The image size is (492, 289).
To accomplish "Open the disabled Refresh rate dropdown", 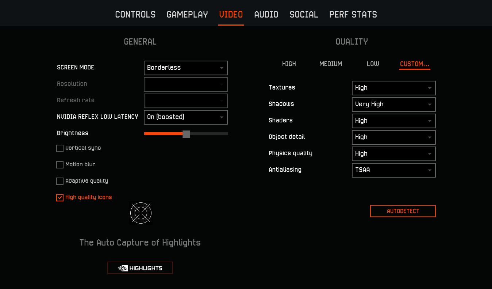I will coord(186,101).
